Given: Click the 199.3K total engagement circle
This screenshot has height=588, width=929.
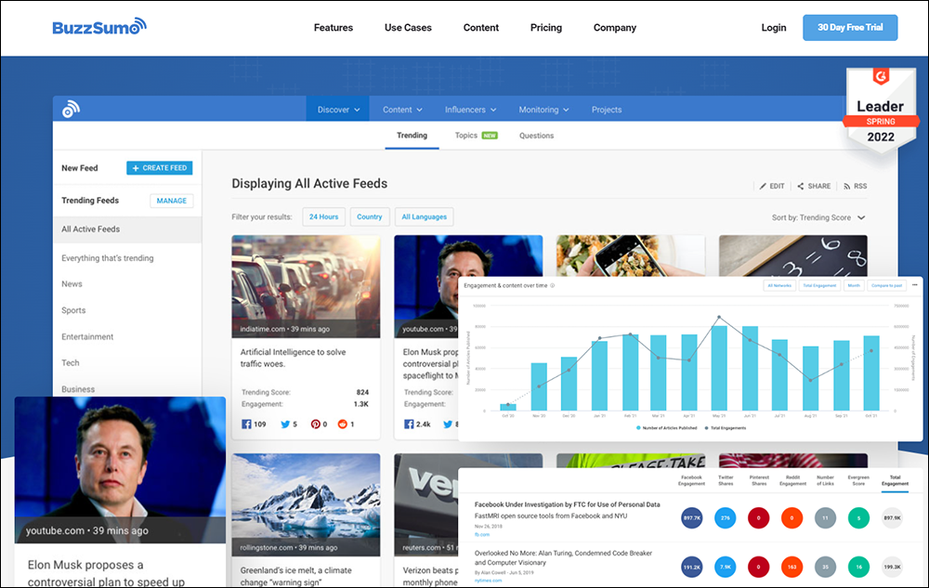Looking at the screenshot, I should (892, 567).
